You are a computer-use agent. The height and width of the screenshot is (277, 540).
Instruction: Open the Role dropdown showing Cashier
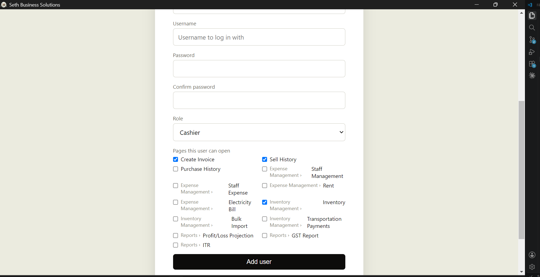coord(259,132)
